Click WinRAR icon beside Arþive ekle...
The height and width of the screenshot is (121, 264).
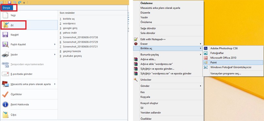136,59
